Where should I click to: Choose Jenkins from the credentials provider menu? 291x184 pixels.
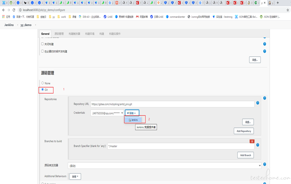tap(133, 120)
